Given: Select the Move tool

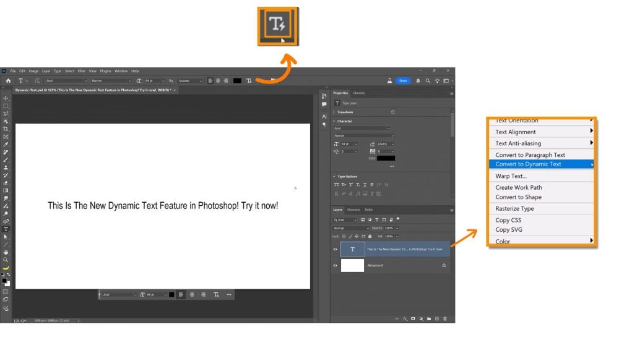Looking at the screenshot, I should pyautogui.click(x=6, y=98).
